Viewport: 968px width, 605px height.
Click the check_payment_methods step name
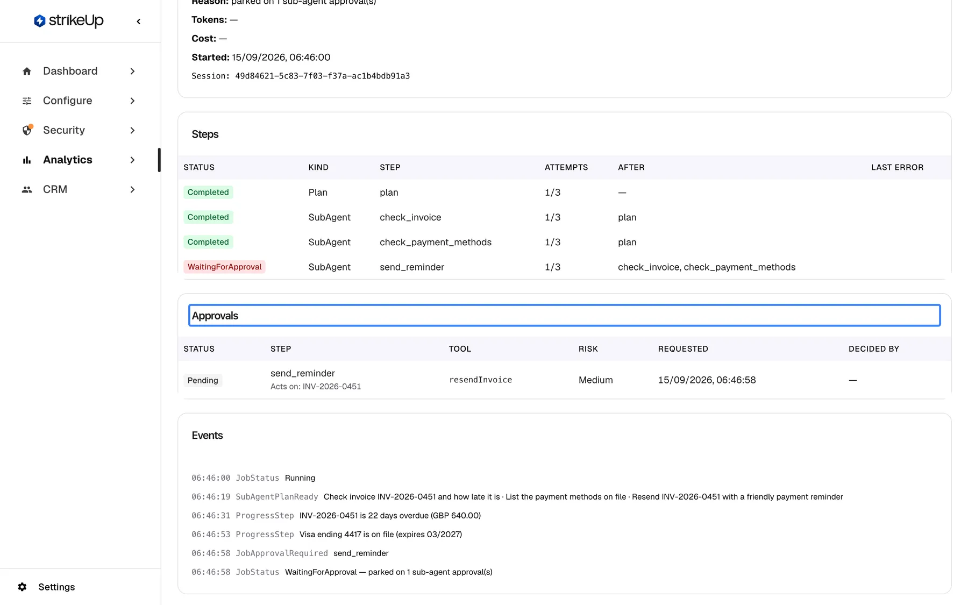pos(435,242)
